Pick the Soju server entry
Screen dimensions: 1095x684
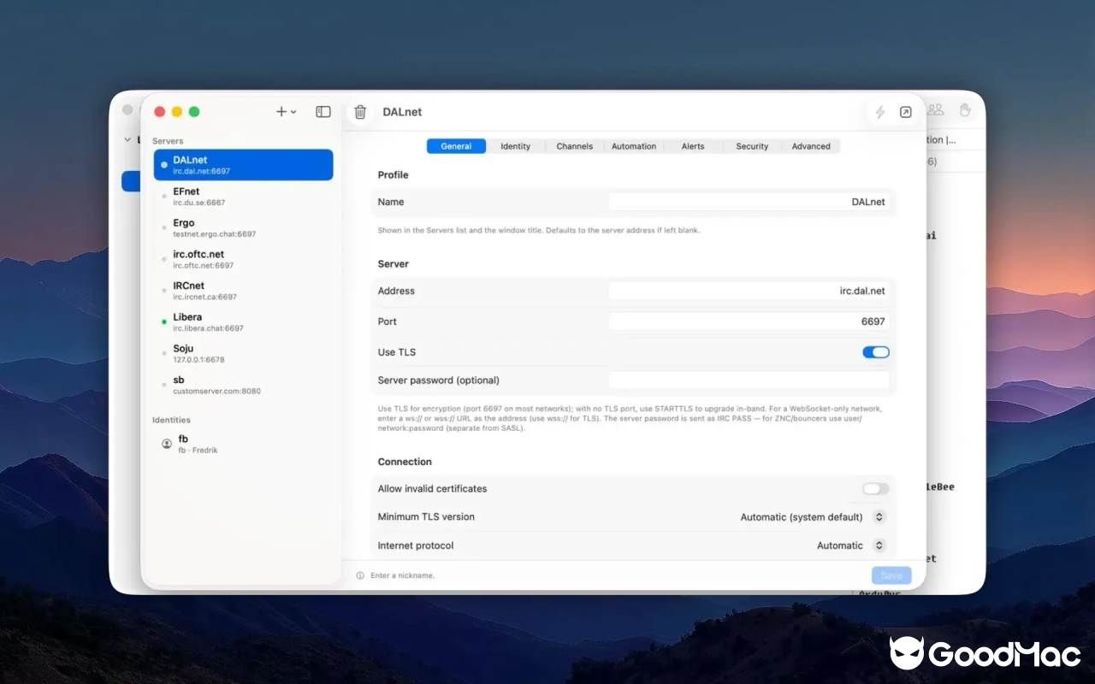[x=244, y=353]
